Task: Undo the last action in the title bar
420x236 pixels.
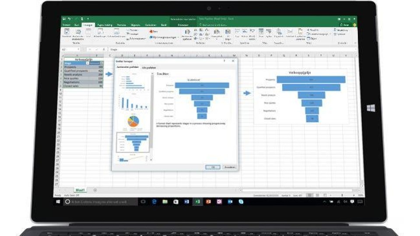Action: click(70, 19)
